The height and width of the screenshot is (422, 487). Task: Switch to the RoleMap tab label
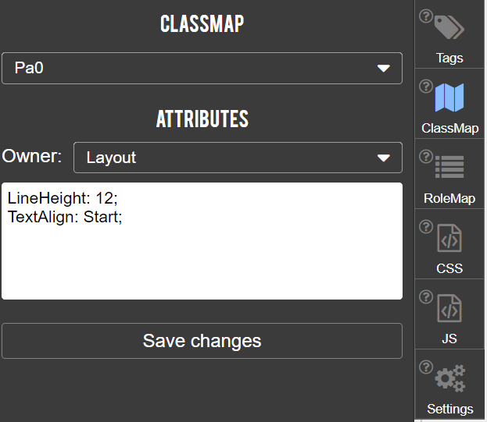pyautogui.click(x=449, y=198)
